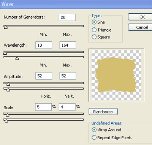Click the Randomize button
The width and height of the screenshot is (152, 145).
103,112
